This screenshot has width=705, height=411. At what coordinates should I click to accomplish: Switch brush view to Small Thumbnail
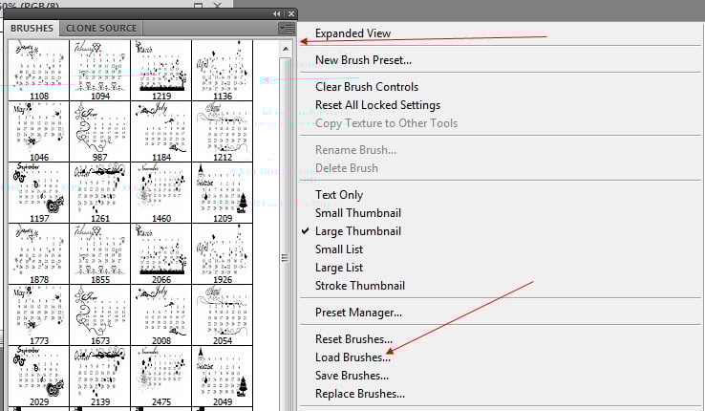[x=358, y=213]
